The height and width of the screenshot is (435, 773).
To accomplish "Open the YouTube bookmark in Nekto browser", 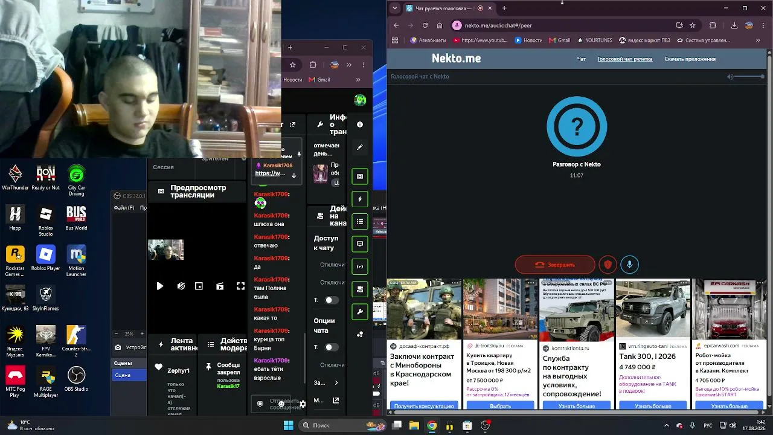I will pyautogui.click(x=480, y=40).
